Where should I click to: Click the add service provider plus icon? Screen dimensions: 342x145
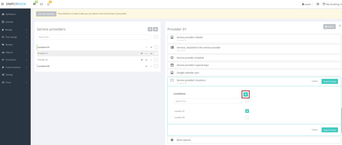(x=150, y=29)
